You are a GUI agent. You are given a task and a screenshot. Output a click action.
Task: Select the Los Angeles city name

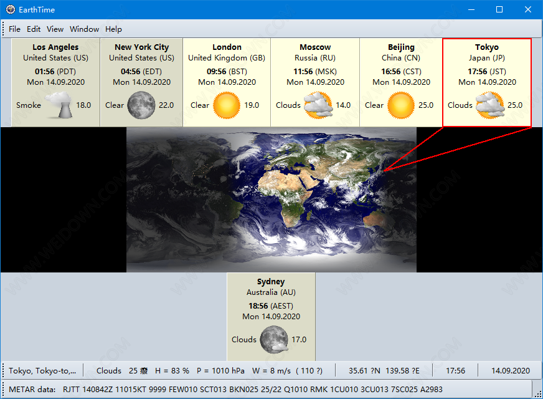point(55,47)
